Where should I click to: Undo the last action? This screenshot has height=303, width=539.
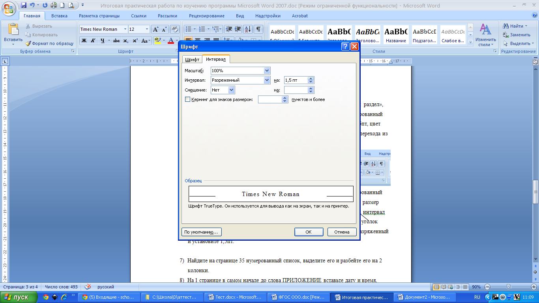[x=32, y=6]
